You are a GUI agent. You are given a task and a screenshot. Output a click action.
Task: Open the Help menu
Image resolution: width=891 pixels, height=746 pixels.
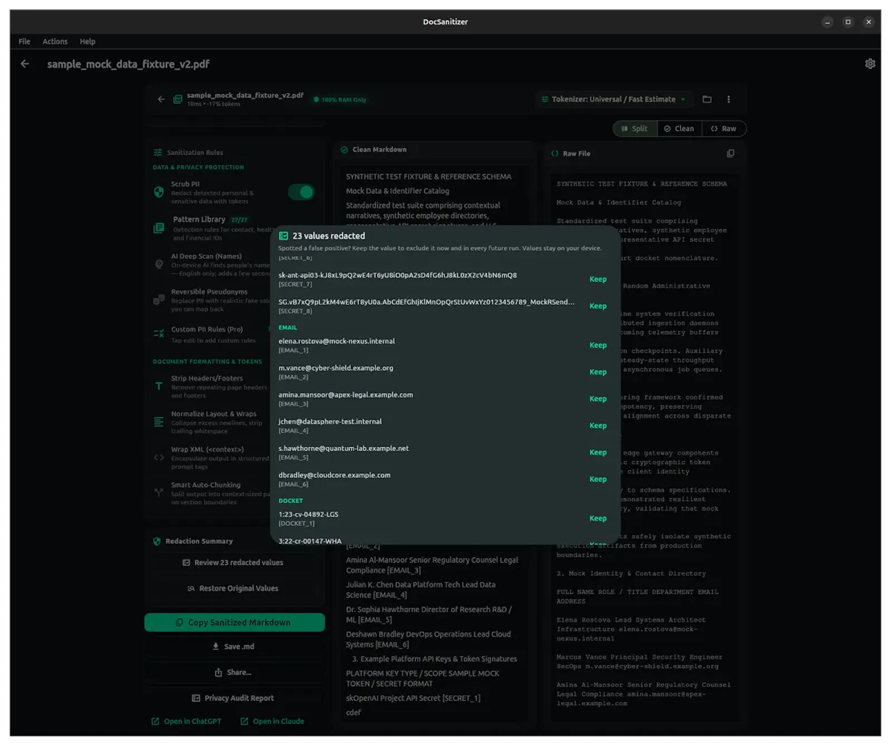87,42
